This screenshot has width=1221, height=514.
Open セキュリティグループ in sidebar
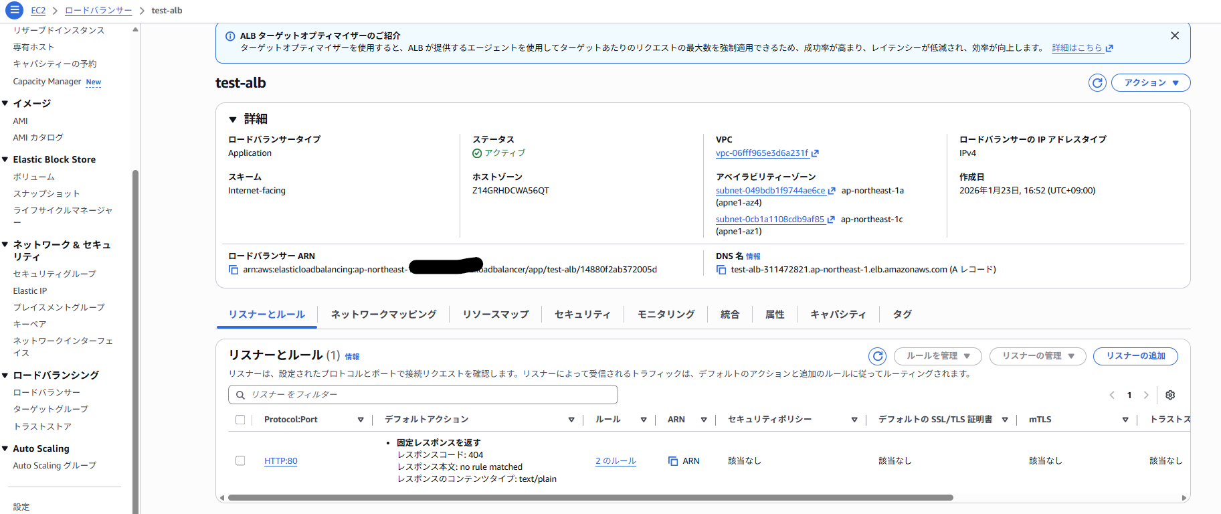(x=55, y=274)
